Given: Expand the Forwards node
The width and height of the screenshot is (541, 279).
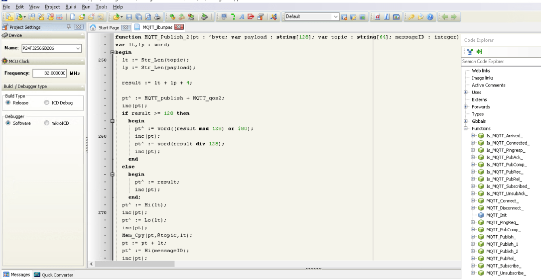Looking at the screenshot, I should tap(466, 107).
